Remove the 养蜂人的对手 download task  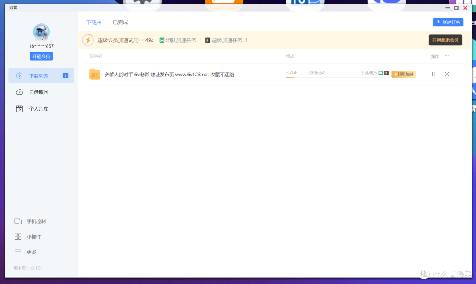447,74
